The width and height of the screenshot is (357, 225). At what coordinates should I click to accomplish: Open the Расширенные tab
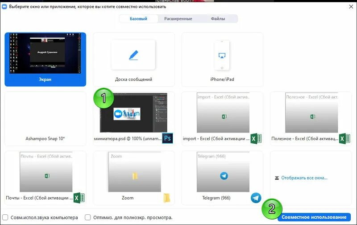[x=178, y=19]
